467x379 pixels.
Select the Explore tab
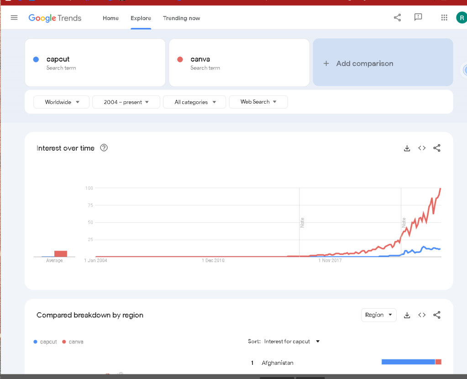(141, 18)
